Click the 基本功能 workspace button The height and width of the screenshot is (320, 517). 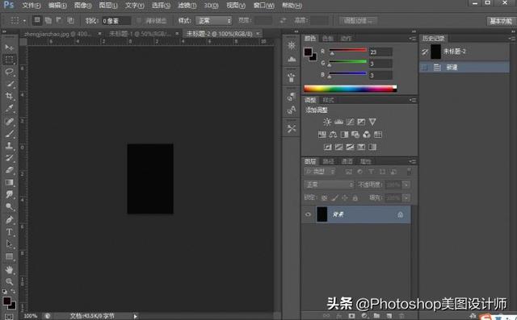pos(501,22)
